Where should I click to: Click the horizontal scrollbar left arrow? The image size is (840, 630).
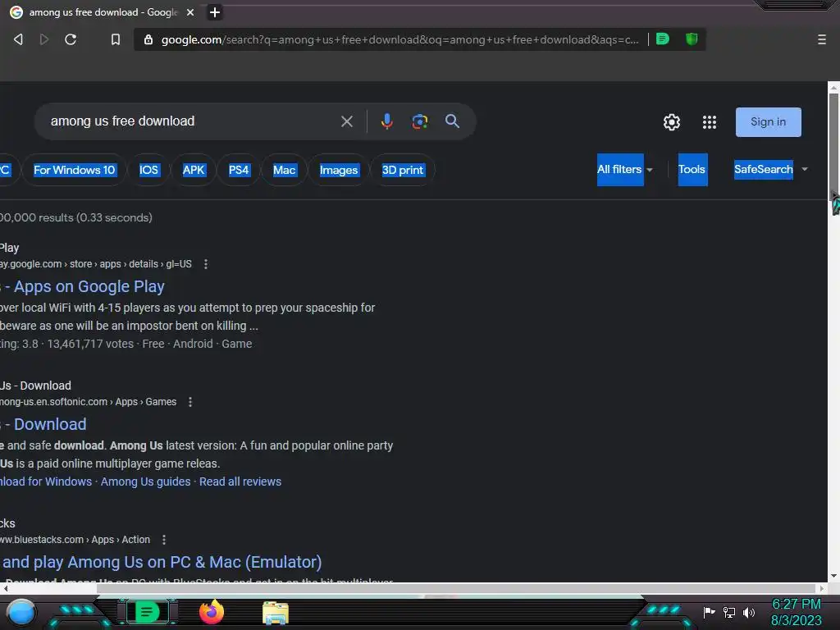6,588
